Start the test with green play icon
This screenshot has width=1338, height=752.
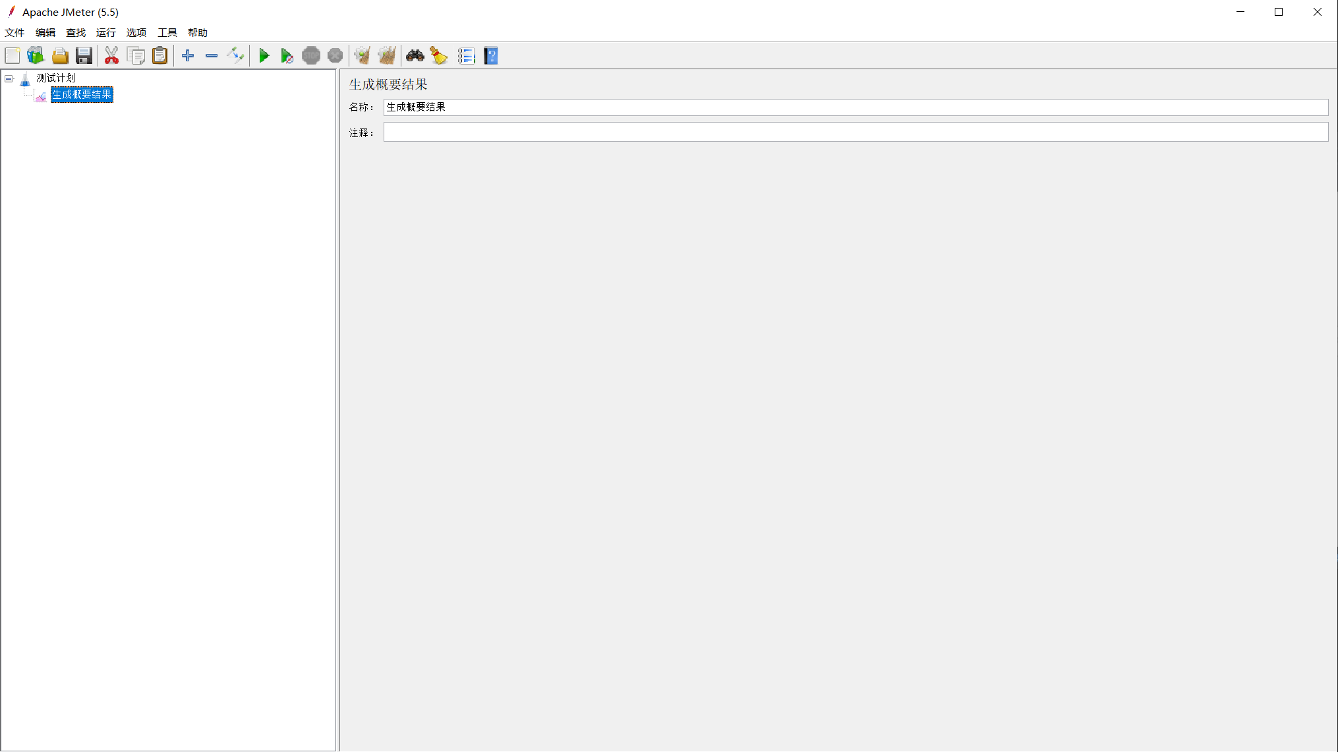264,56
